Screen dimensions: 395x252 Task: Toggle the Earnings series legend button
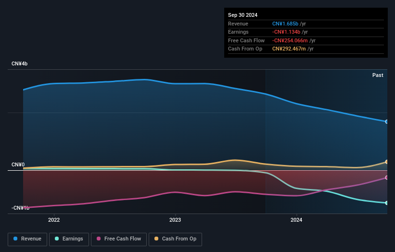(x=69, y=239)
